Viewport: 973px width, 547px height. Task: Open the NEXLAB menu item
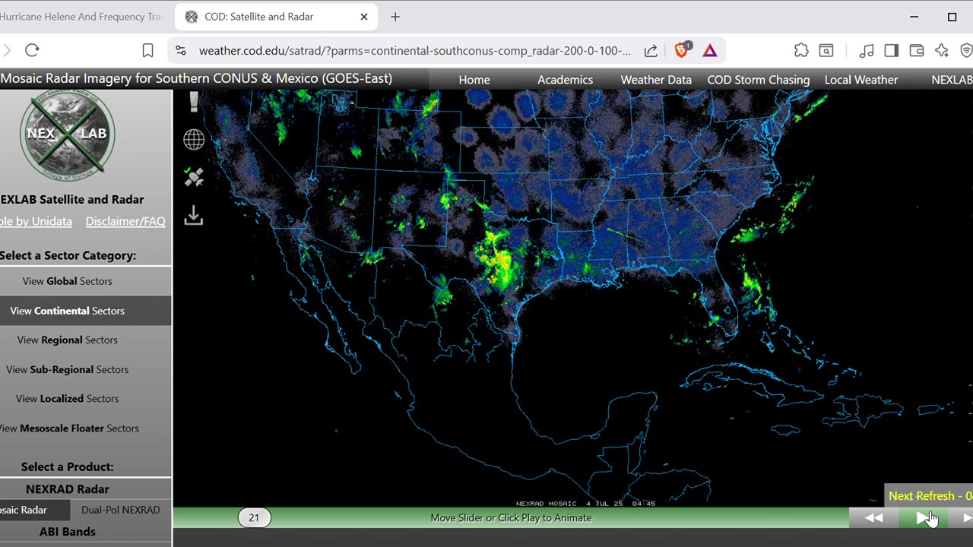[x=952, y=80]
